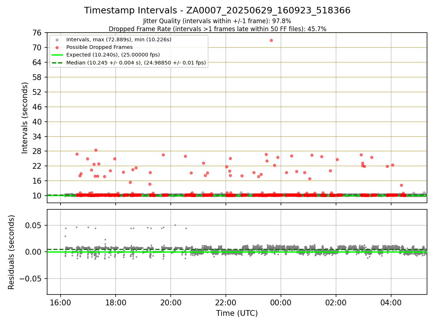
Task: Click y-axis tick label 64
Action: pos(37,63)
